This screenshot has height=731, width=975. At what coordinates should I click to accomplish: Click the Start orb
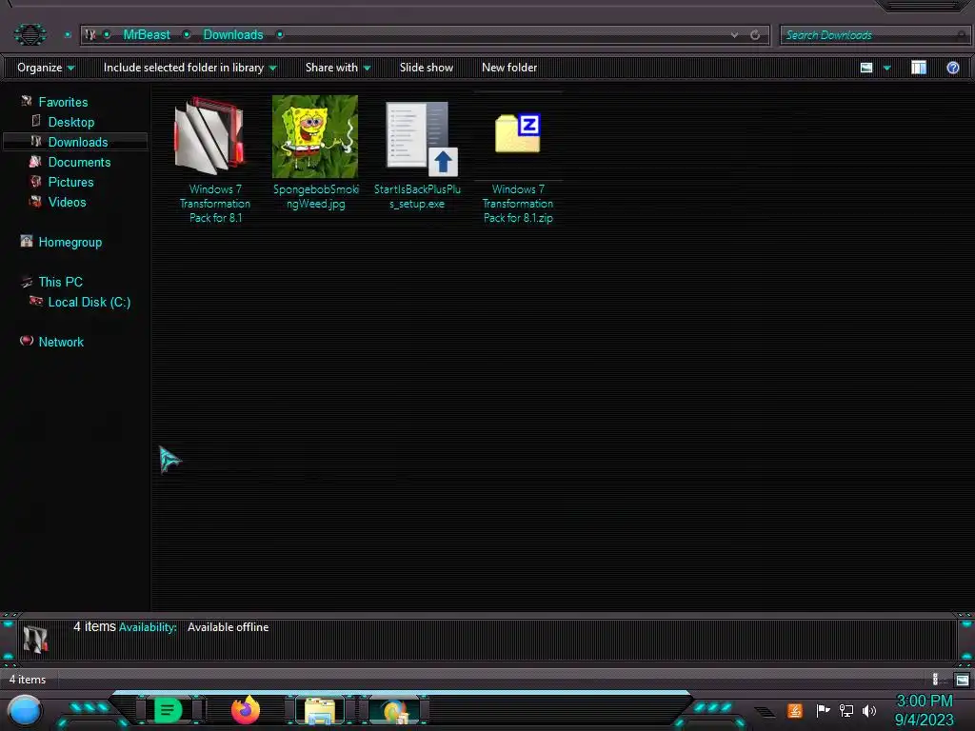pos(25,710)
